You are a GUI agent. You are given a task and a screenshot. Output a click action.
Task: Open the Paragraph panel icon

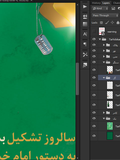click(x=85, y=44)
